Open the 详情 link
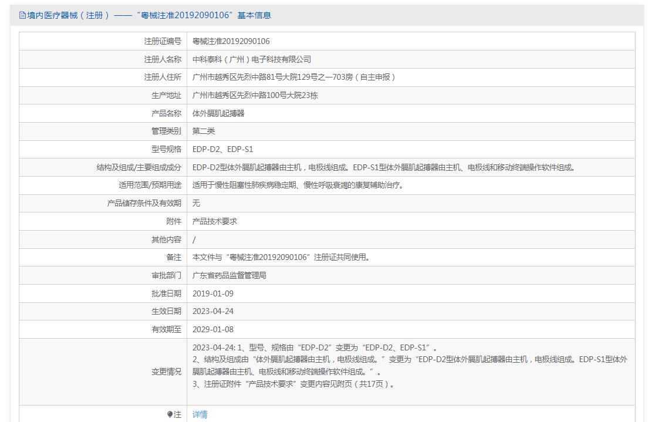Screen dimensions: 648x422 (200, 414)
